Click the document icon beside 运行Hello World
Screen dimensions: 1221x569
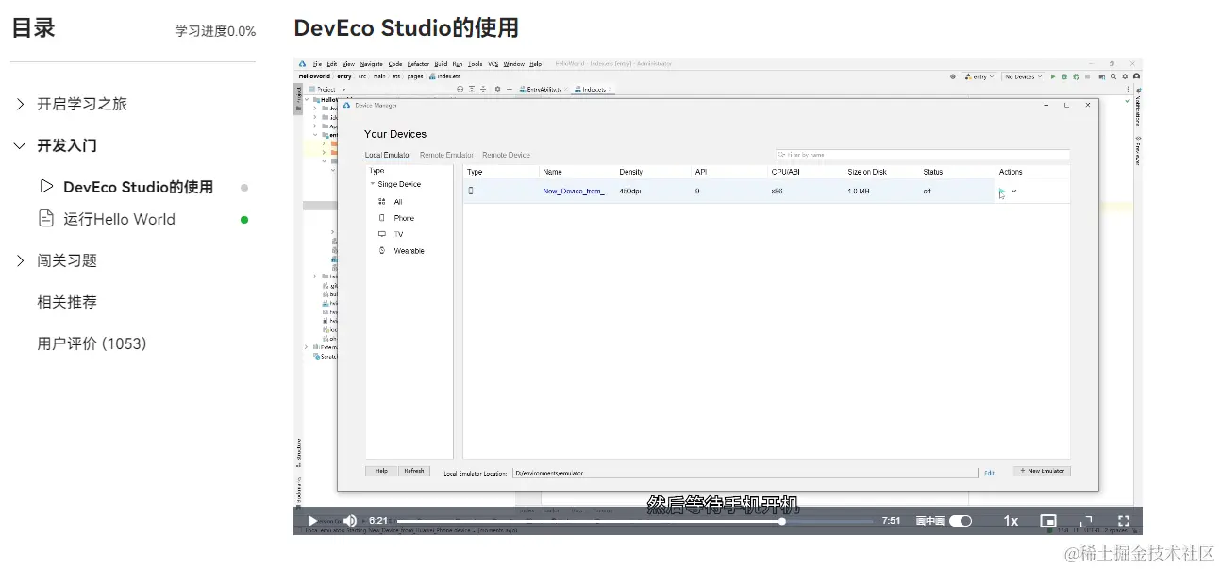(x=46, y=219)
